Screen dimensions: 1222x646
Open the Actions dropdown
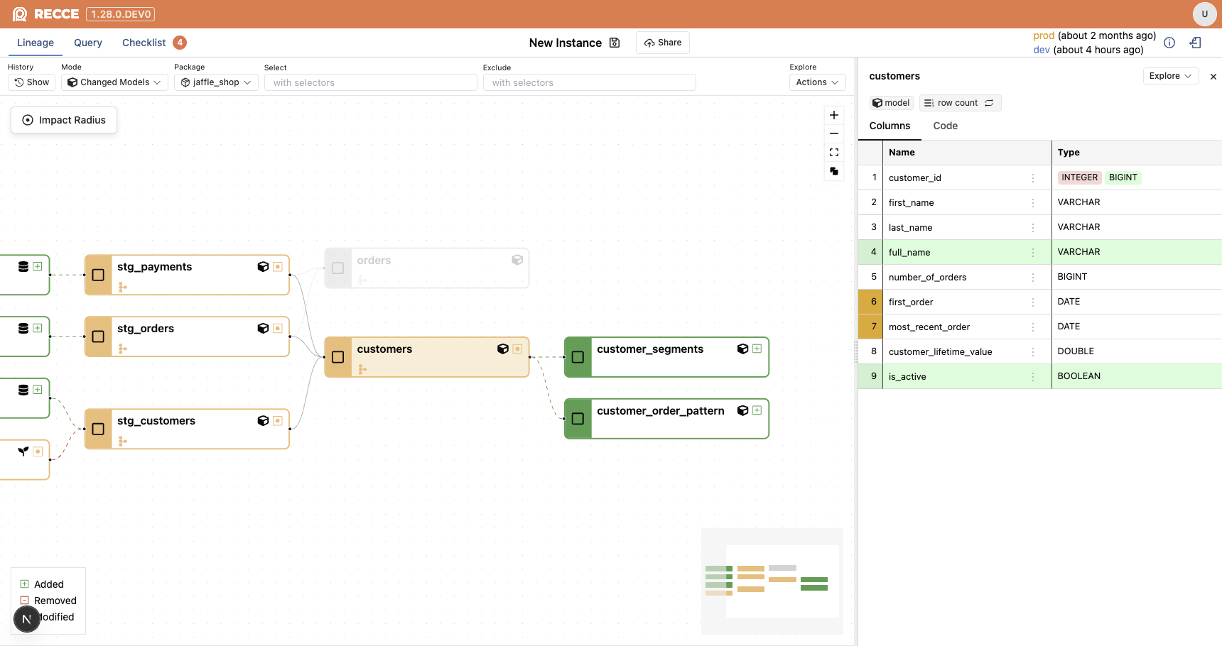click(817, 82)
